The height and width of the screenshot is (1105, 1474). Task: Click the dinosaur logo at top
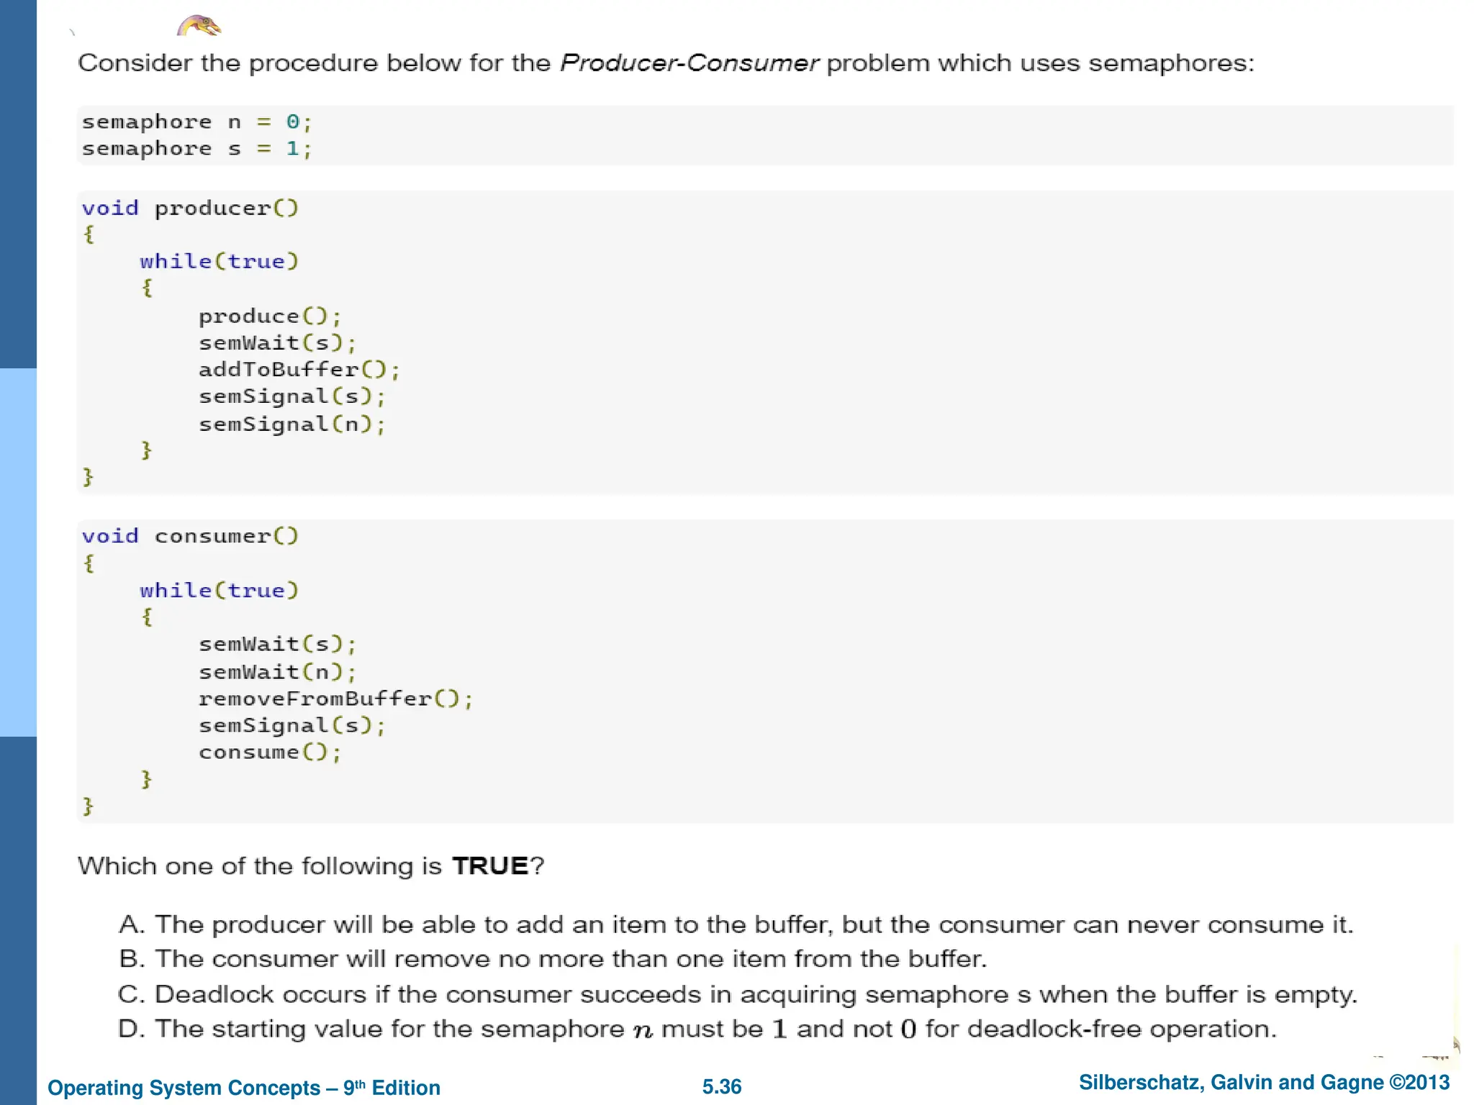[x=199, y=26]
